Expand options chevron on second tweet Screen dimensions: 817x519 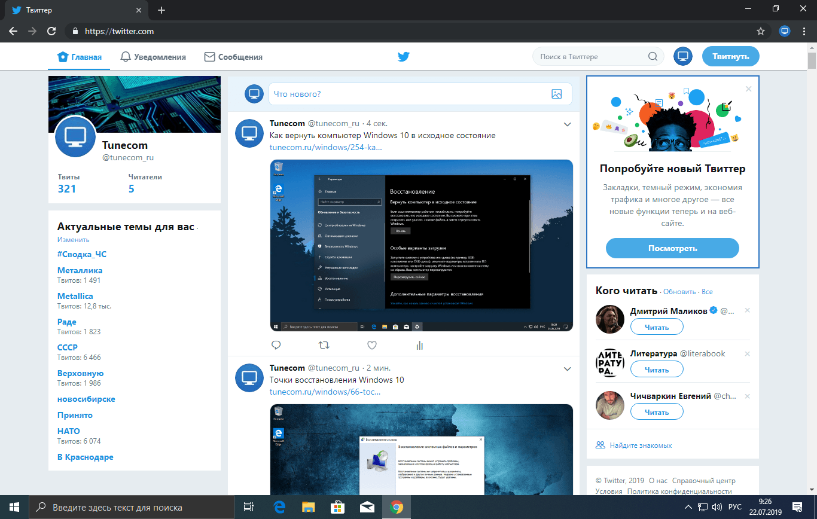tap(568, 368)
